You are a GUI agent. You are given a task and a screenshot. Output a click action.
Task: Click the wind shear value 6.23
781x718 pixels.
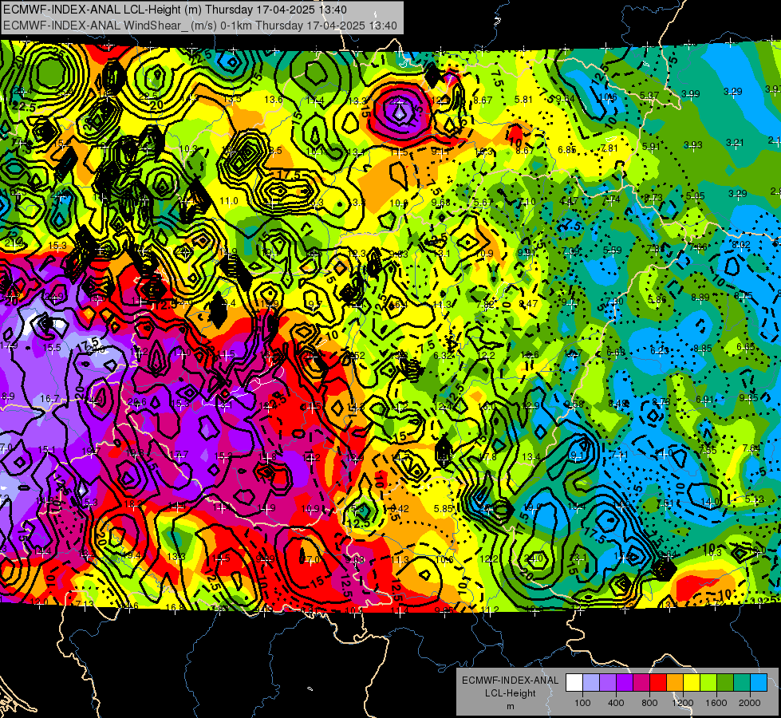point(659,351)
